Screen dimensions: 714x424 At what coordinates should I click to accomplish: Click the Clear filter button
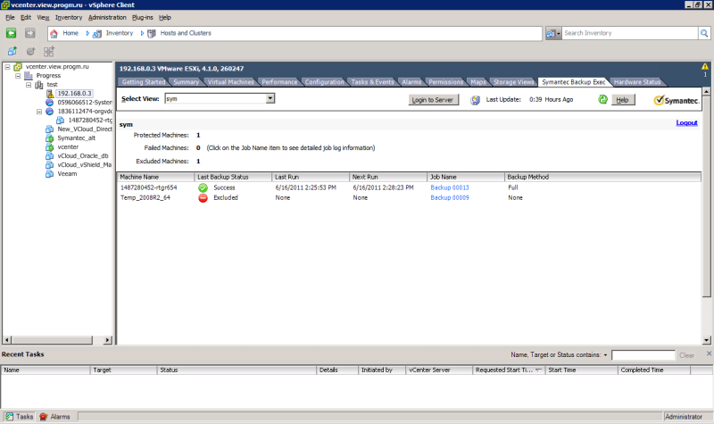(686, 355)
